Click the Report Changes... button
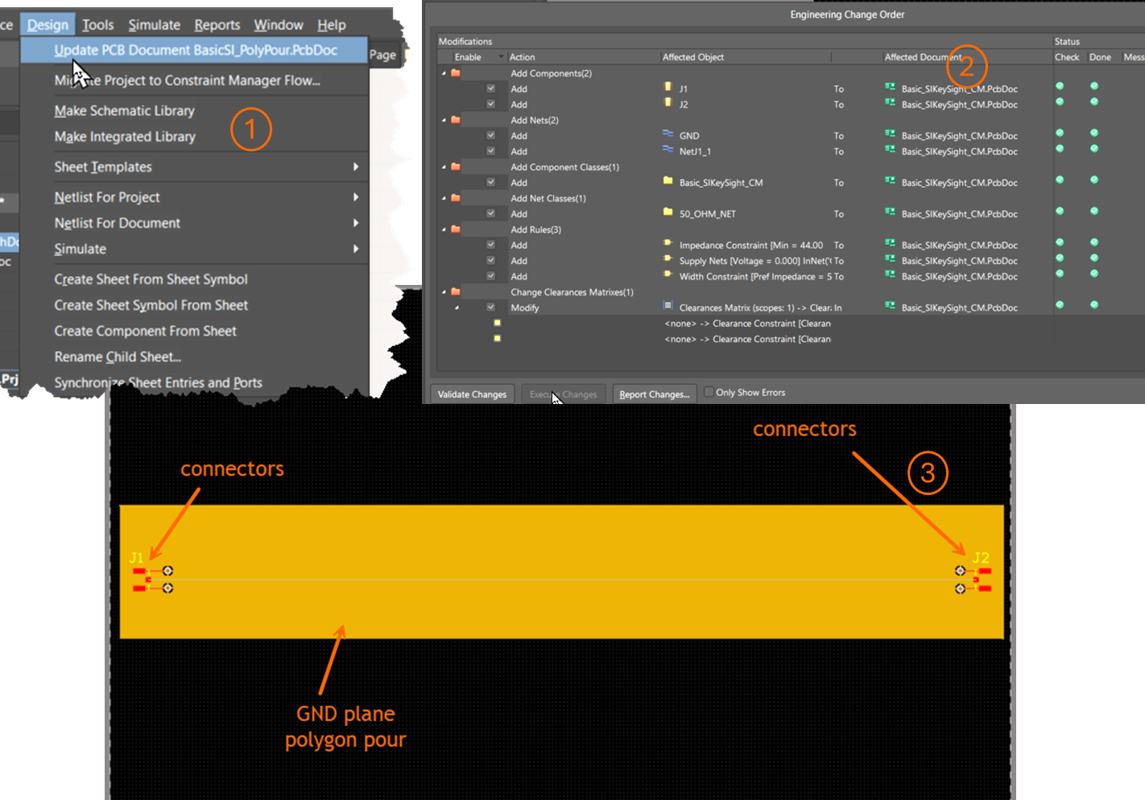The image size is (1145, 800). (x=654, y=394)
